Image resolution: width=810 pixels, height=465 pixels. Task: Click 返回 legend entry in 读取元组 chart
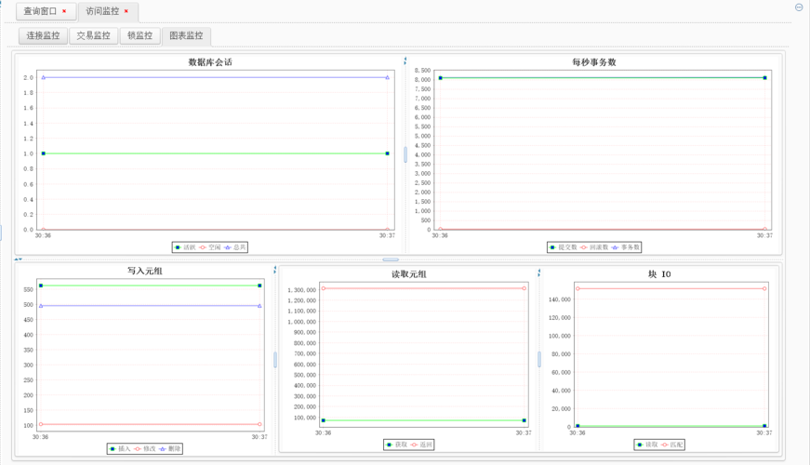click(x=421, y=445)
